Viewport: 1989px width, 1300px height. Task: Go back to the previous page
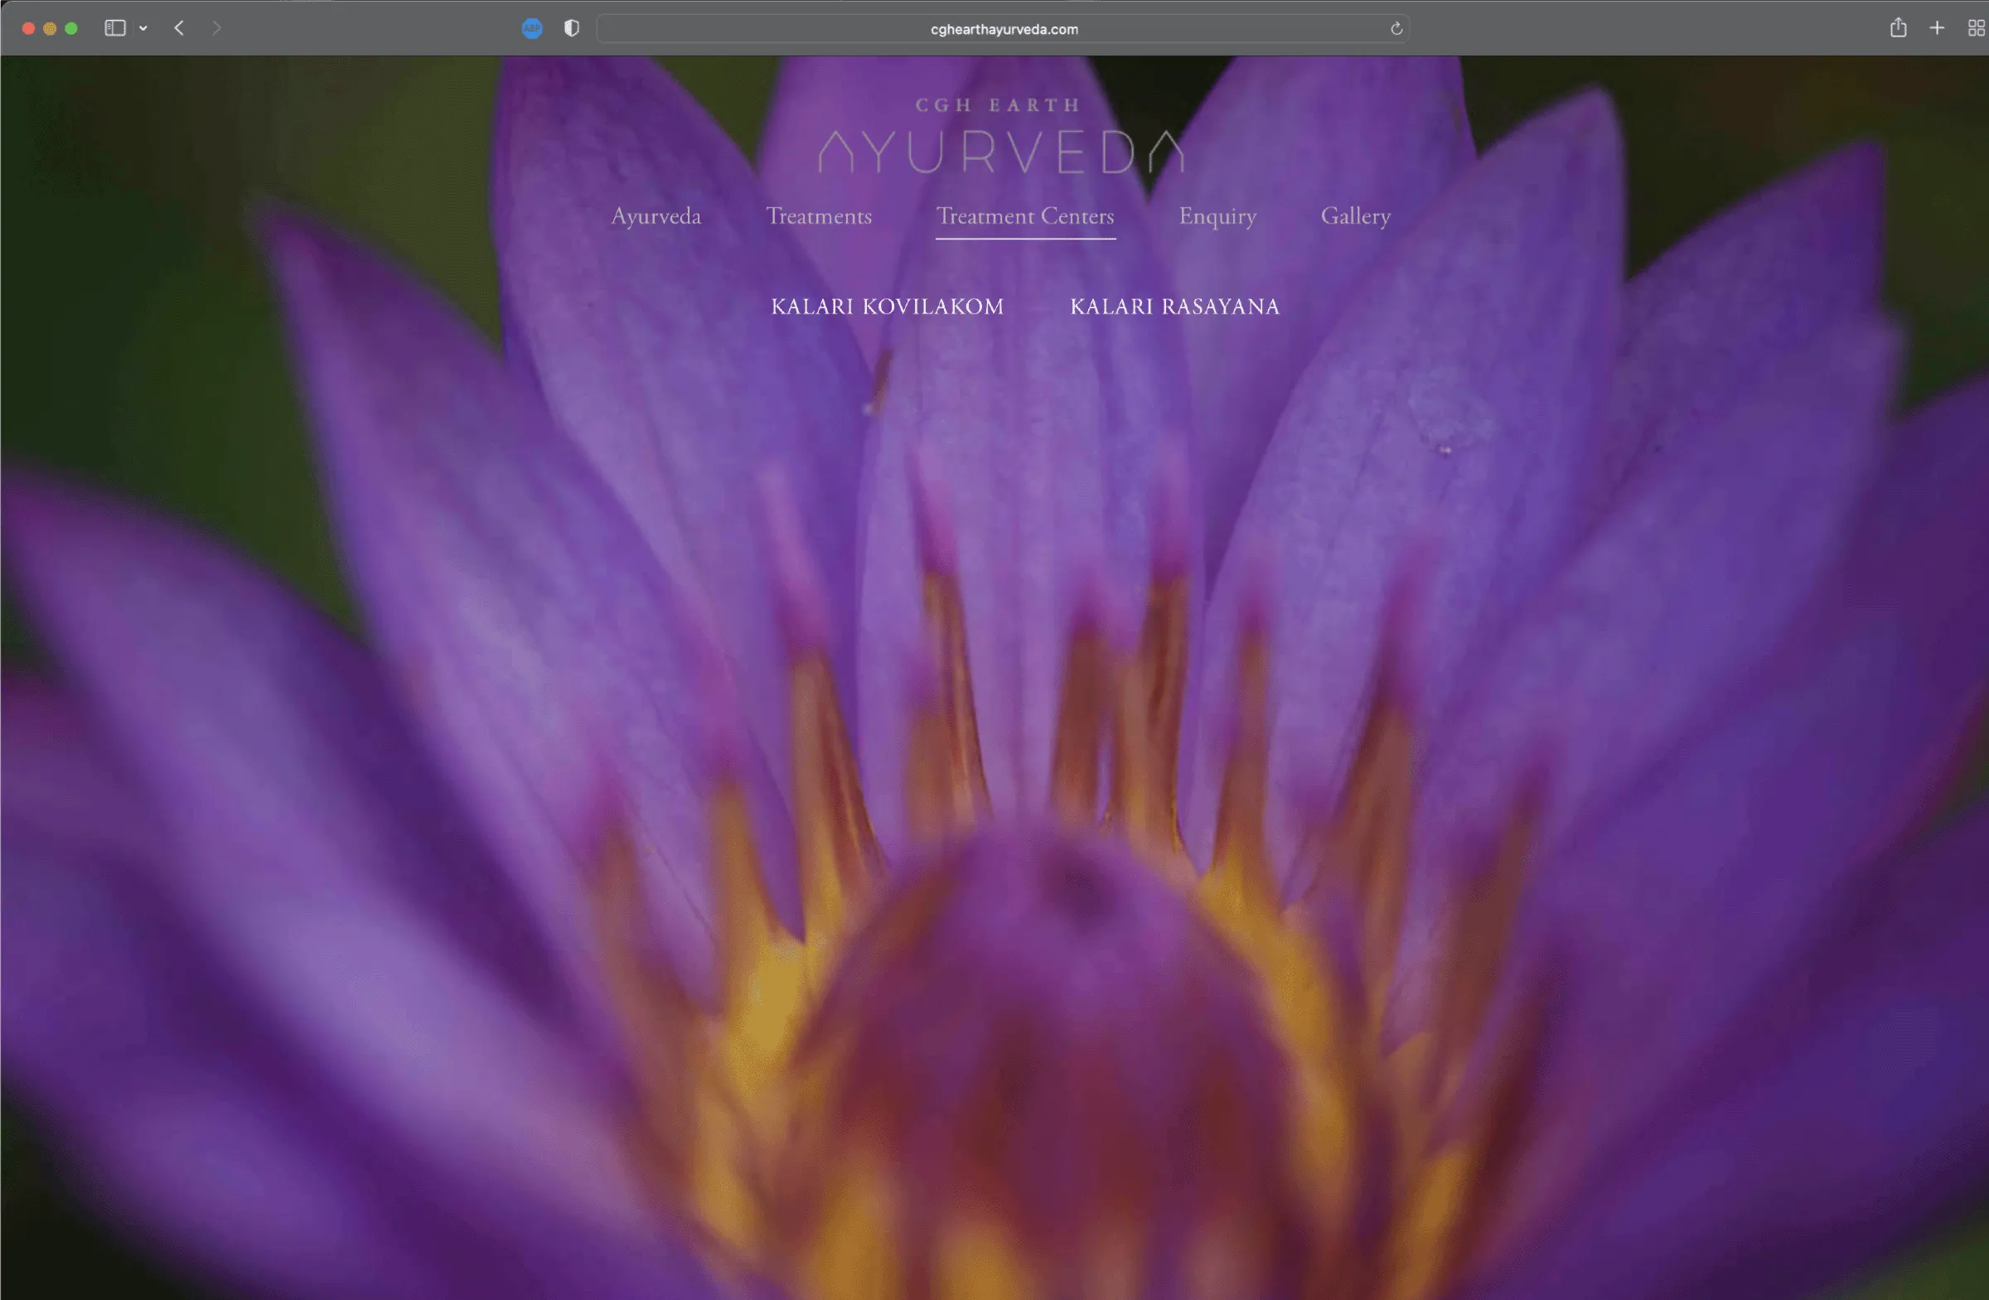[179, 28]
